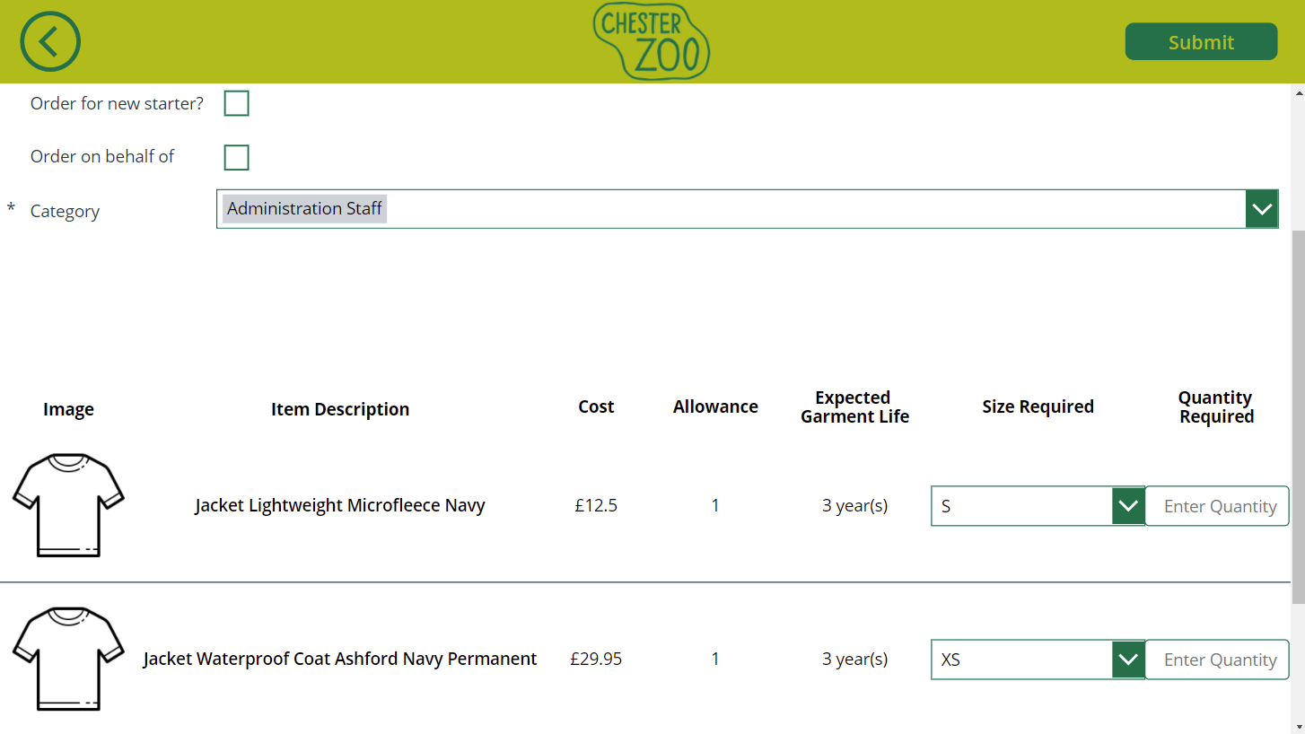Screen dimensions: 1305x734
Task: Click the Size Required column header
Action: (x=1038, y=406)
